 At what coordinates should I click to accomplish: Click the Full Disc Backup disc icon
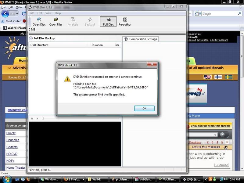point(31,38)
